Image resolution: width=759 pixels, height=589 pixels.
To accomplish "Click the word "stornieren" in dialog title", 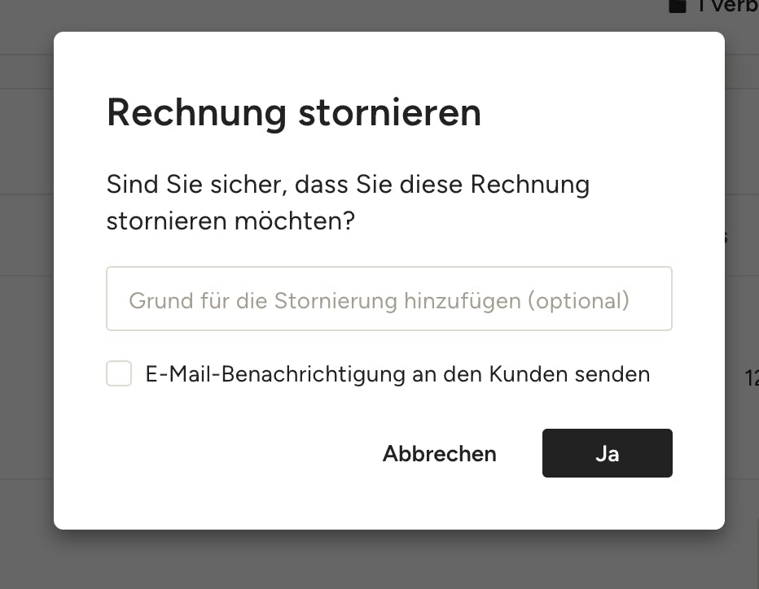I will (389, 112).
